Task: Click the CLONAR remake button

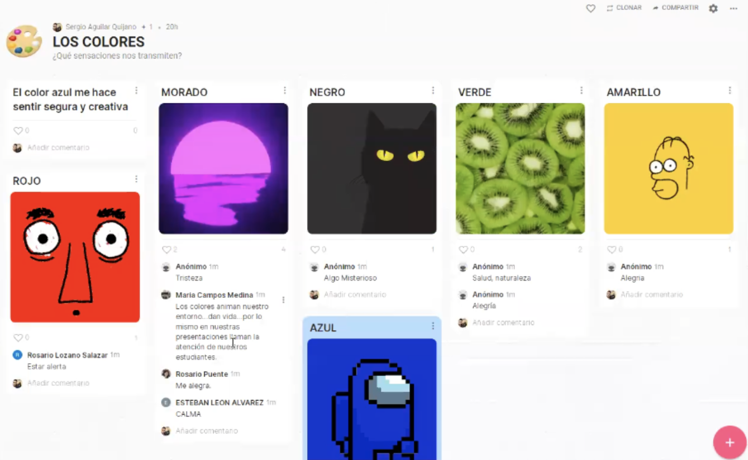Action: 624,8
